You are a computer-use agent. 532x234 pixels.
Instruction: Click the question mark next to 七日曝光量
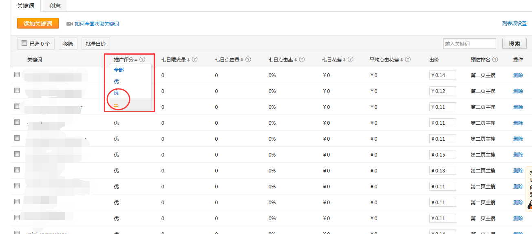click(194, 60)
